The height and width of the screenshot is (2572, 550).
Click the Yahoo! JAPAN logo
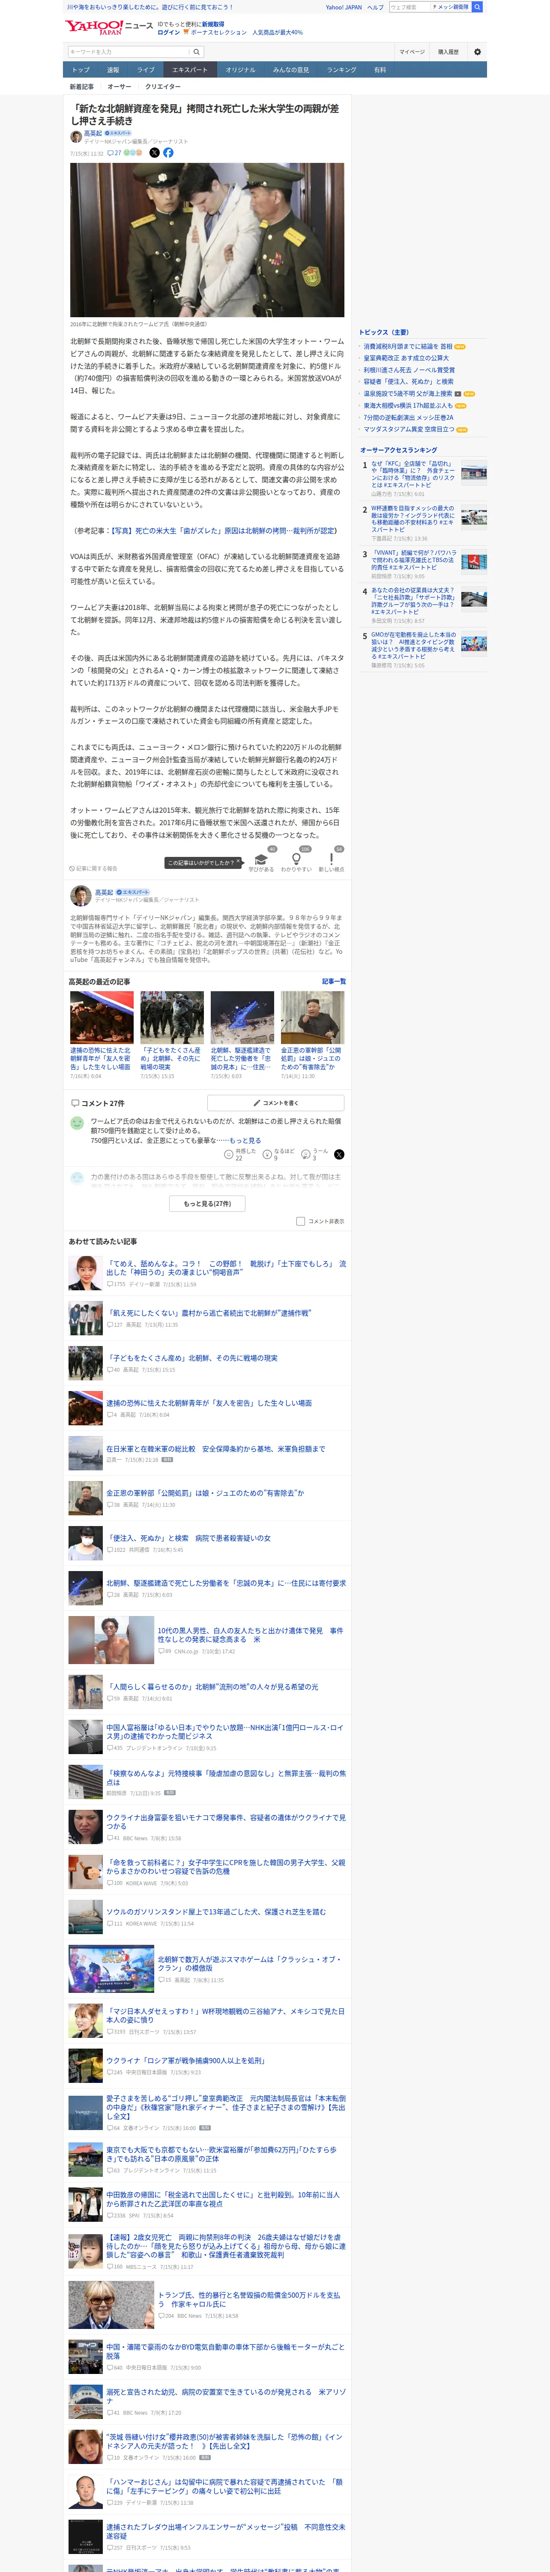(x=94, y=27)
